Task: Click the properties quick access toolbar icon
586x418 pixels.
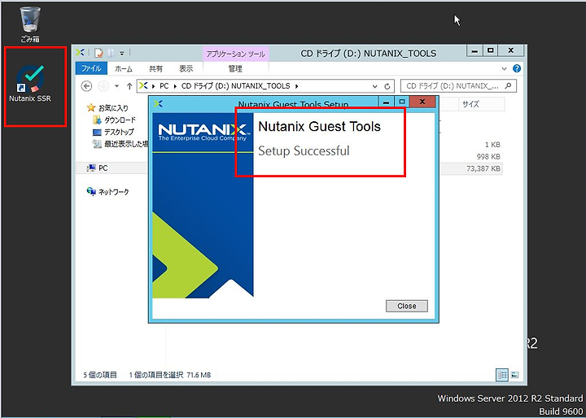Action: point(98,53)
